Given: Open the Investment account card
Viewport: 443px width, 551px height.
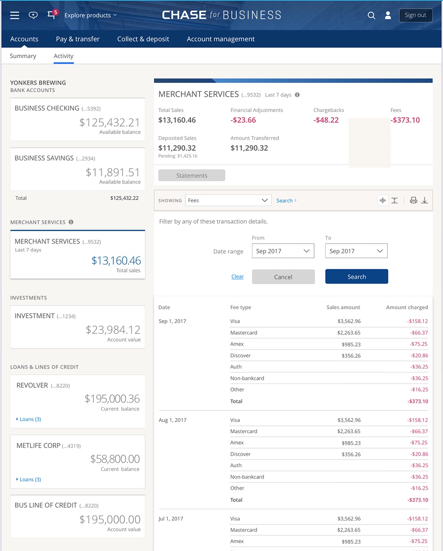Looking at the screenshot, I should coord(78,327).
